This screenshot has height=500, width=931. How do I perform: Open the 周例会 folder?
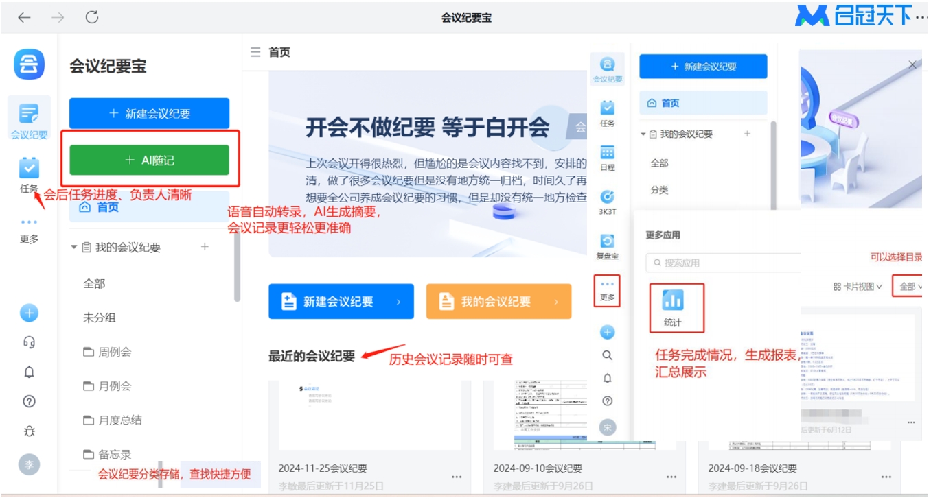coord(107,352)
